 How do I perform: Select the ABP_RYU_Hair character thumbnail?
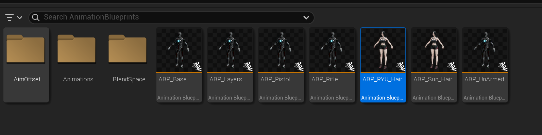point(383,50)
